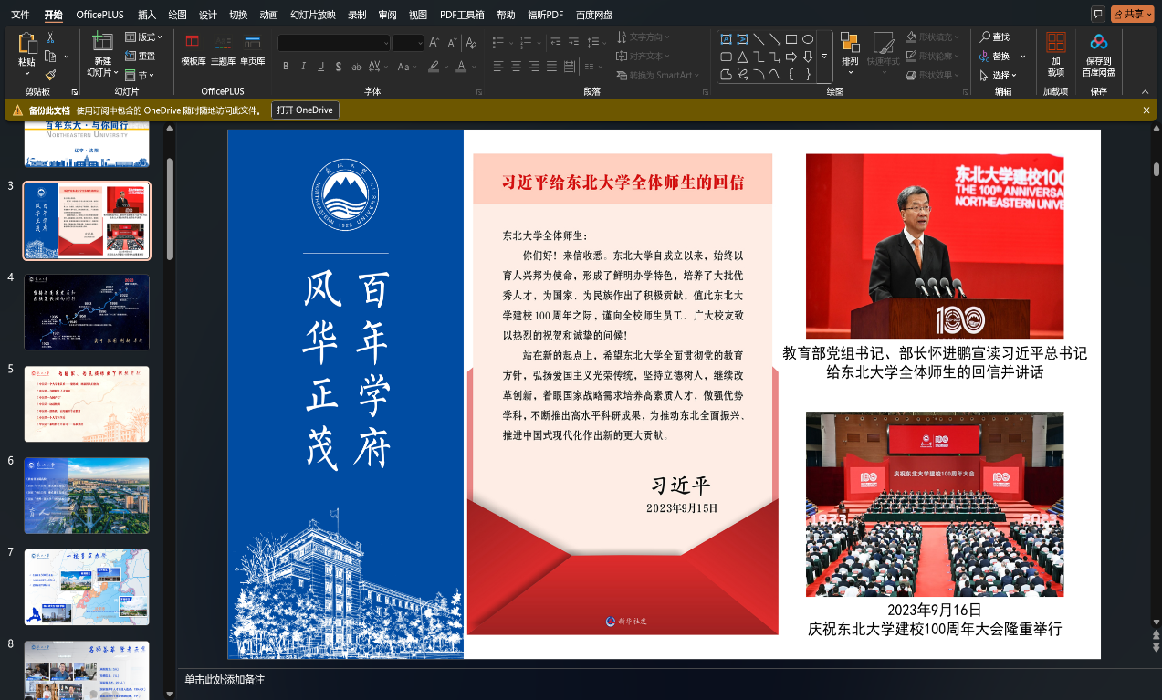The image size is (1162, 700).
Task: Switch to the 幻灯片放映 tab
Action: click(312, 15)
